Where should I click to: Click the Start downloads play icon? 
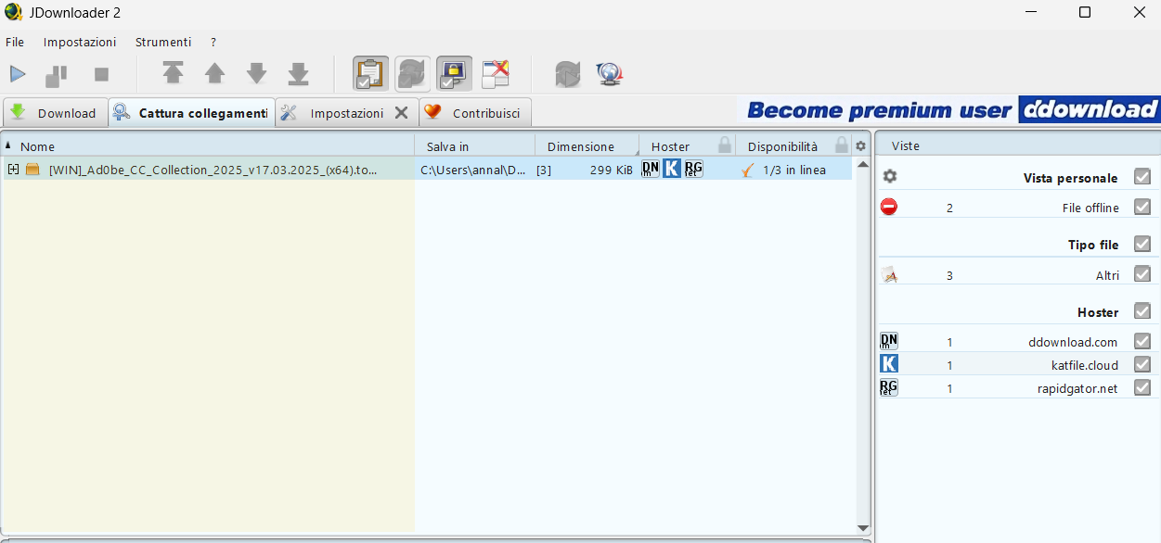point(19,74)
